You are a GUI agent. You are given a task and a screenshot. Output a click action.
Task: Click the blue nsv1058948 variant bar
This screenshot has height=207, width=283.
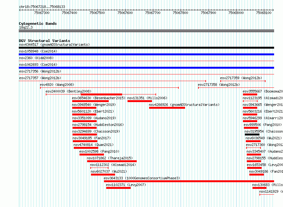(146, 54)
